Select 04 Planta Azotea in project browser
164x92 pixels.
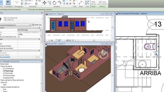click(9, 76)
